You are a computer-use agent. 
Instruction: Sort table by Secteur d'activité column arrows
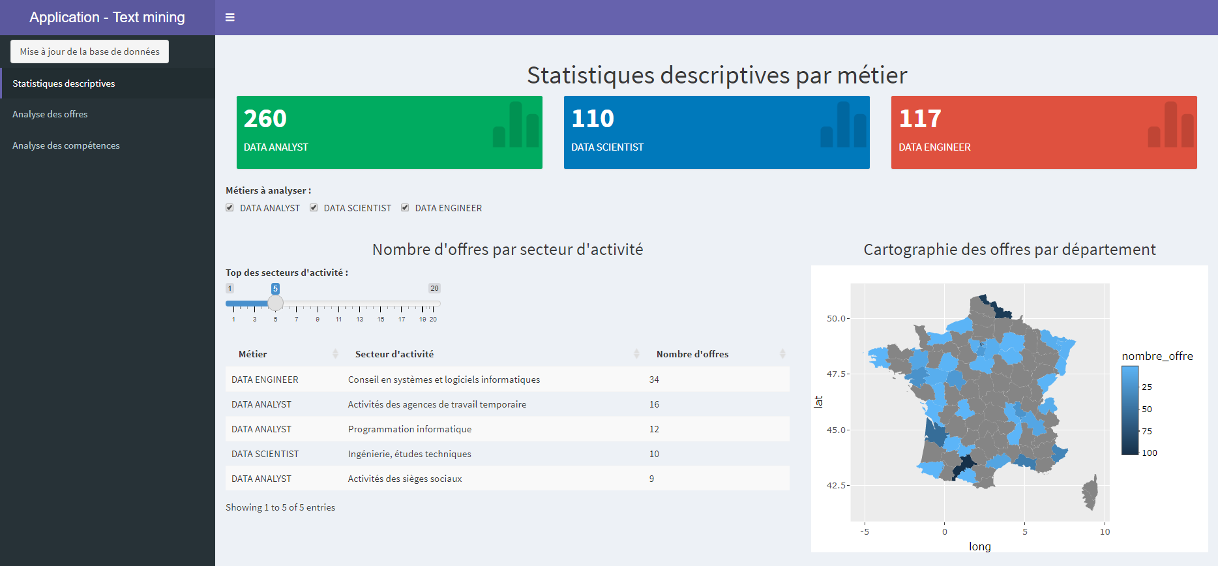pyautogui.click(x=636, y=354)
